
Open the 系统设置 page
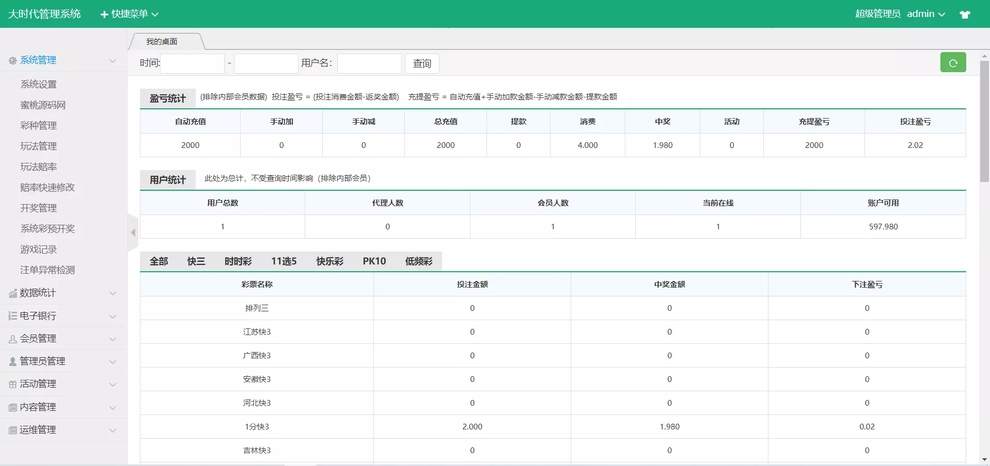39,84
